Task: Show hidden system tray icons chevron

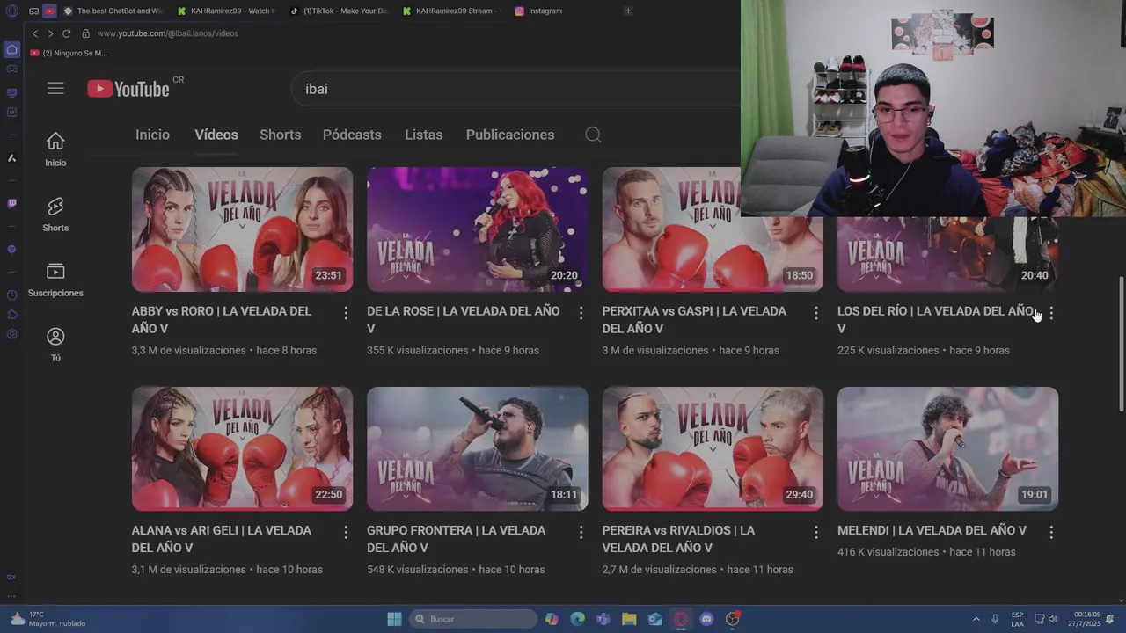Action: tap(976, 619)
